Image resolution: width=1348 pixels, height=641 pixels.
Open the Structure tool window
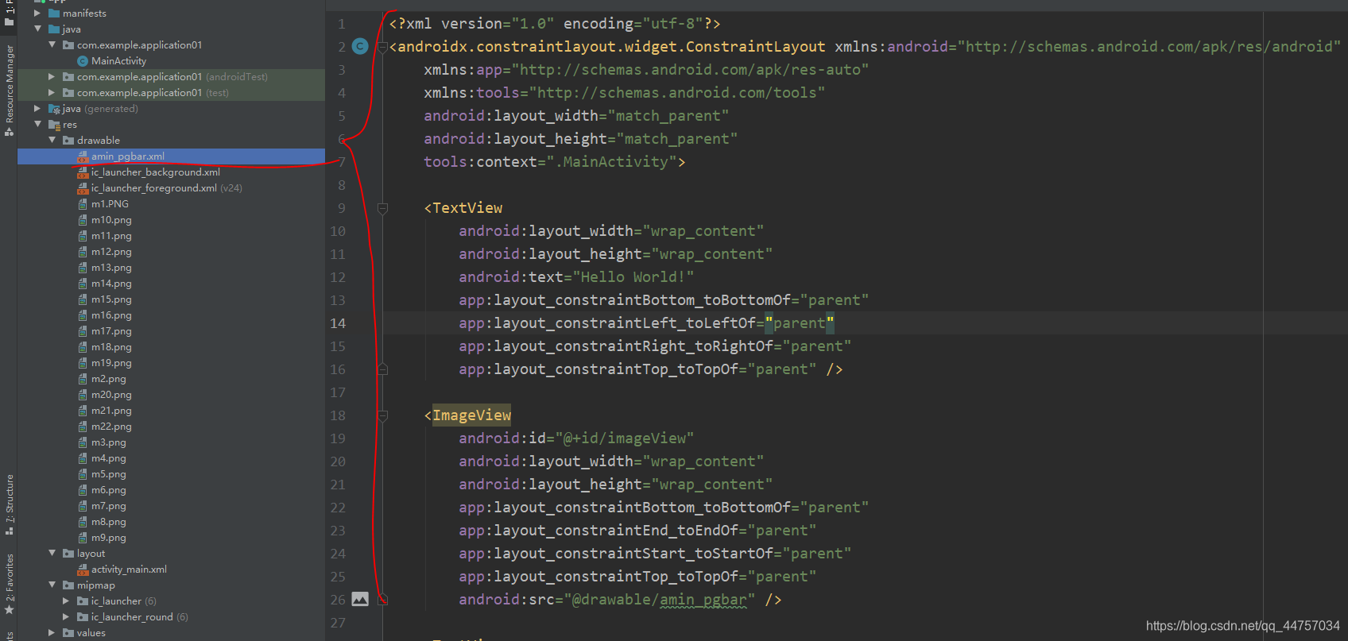(x=9, y=504)
